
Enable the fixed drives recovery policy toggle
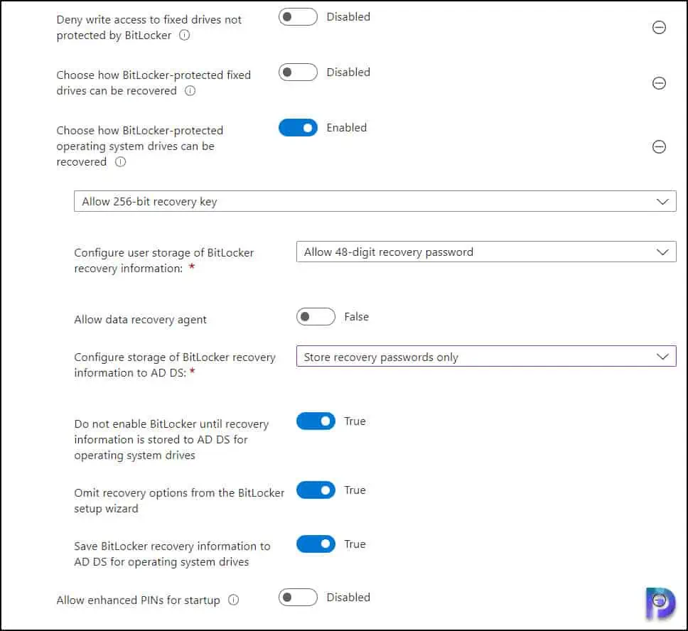298,72
